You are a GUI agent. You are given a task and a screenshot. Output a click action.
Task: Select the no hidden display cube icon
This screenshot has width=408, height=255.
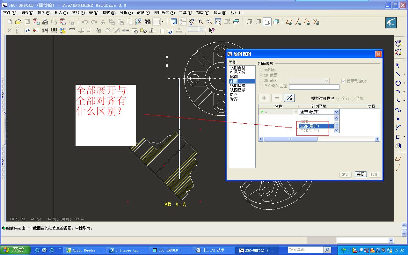point(267,22)
